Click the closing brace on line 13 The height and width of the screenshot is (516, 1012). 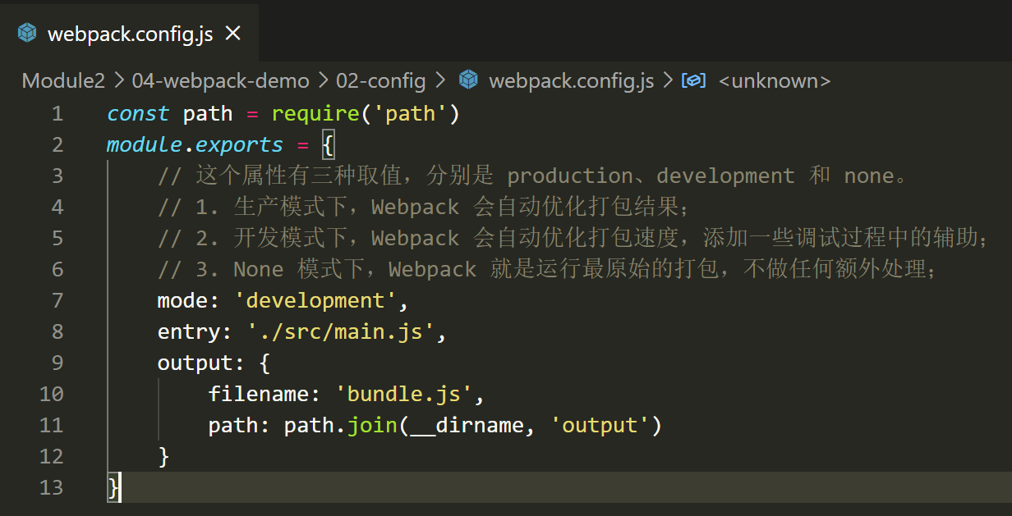(113, 487)
